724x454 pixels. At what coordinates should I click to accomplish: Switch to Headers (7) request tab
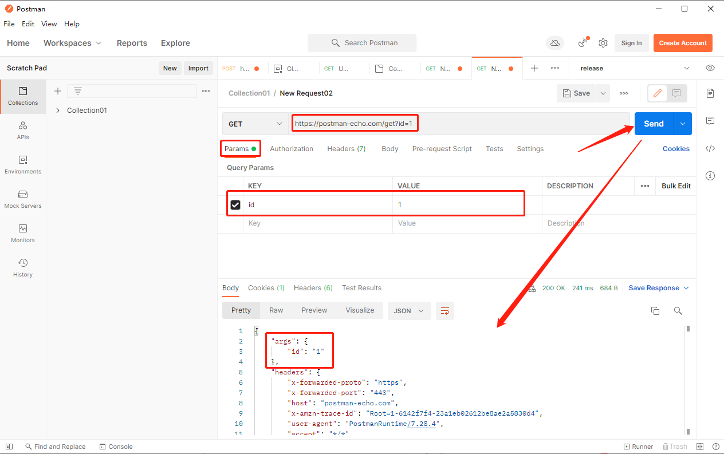(x=347, y=149)
